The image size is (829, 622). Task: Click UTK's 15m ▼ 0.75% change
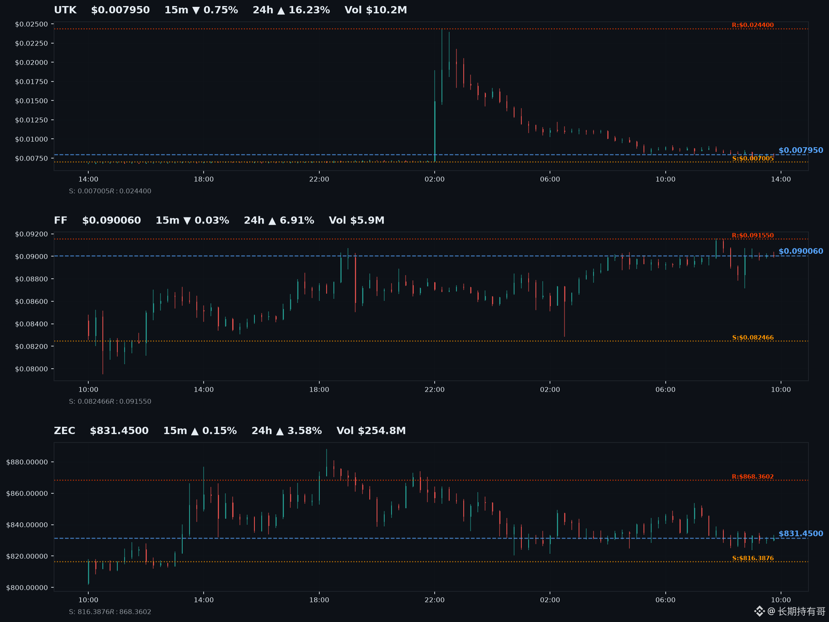[201, 10]
